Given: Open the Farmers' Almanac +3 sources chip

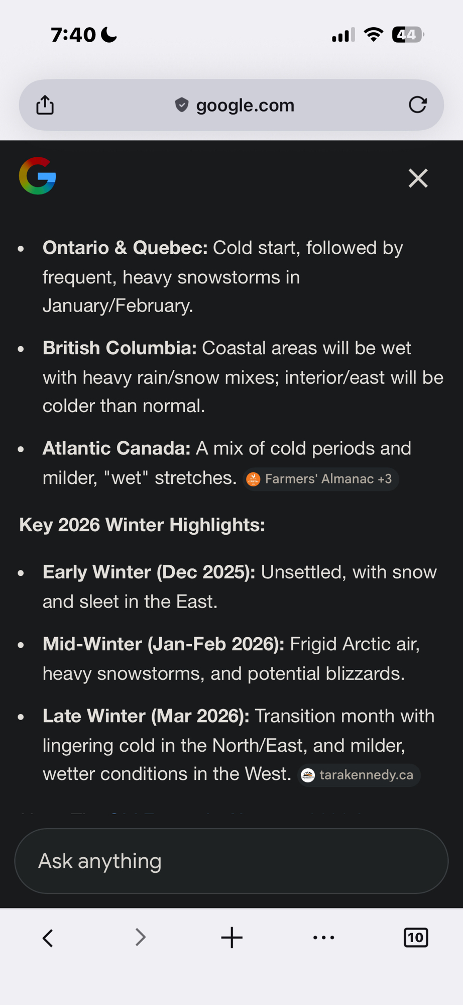Looking at the screenshot, I should [321, 479].
